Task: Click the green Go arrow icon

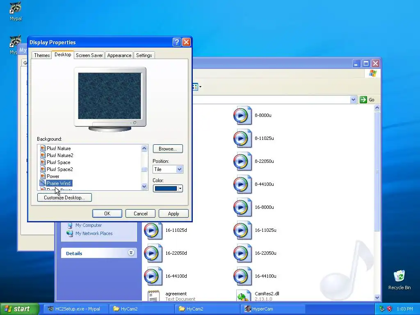Action: click(363, 100)
